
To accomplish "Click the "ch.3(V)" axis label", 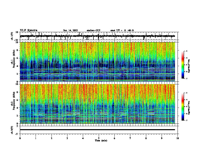I will pyautogui.click(x=12, y=130).
